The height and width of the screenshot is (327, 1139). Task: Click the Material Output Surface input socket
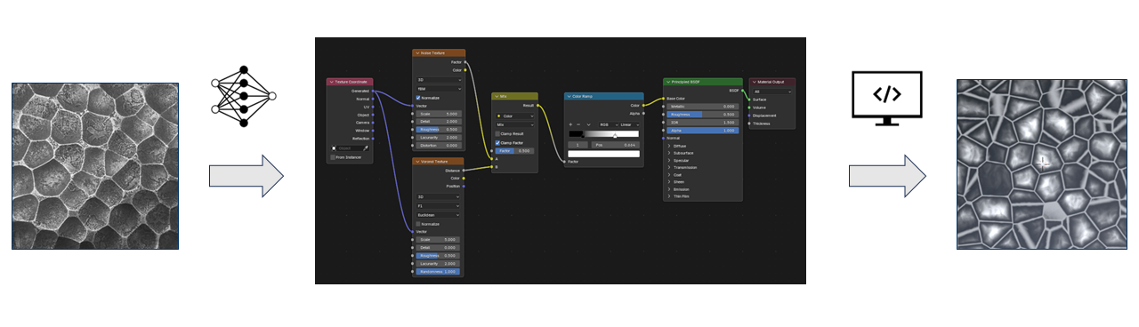(749, 100)
